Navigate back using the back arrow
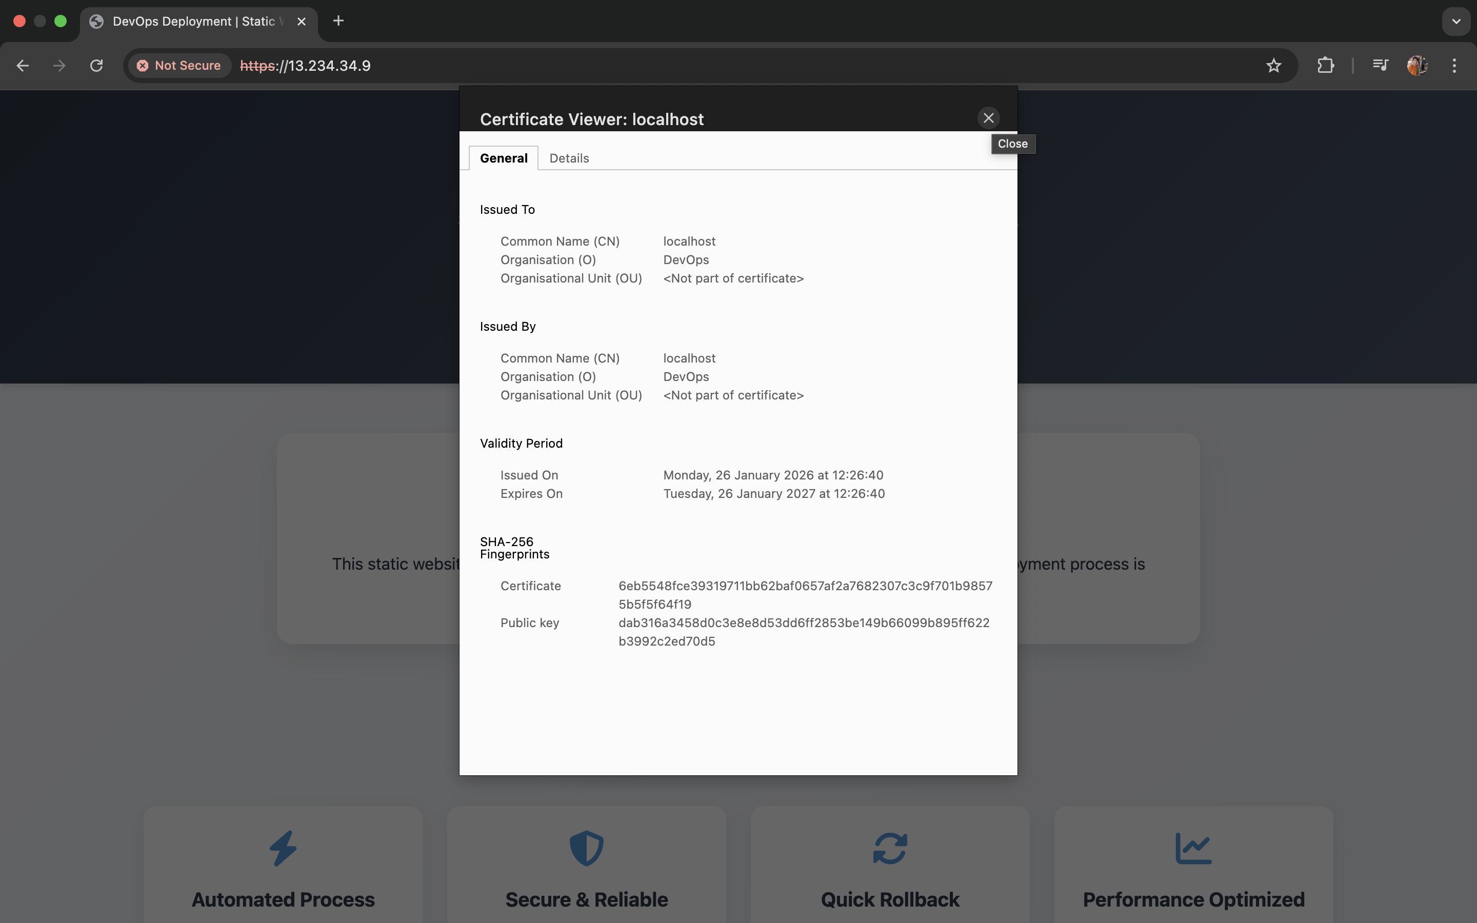Viewport: 1477px width, 923px height. coord(23,65)
